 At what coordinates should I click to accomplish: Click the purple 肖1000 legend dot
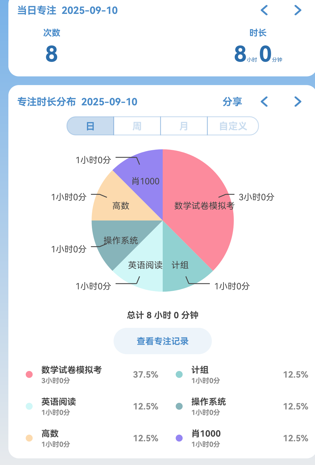(179, 438)
